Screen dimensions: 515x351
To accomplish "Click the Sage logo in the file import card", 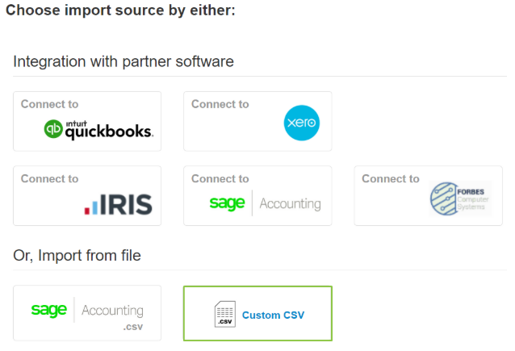I will point(49,311).
